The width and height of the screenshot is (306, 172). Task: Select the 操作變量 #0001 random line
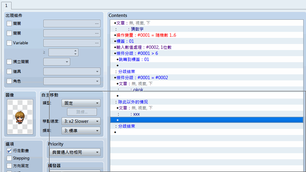[x=207, y=35]
